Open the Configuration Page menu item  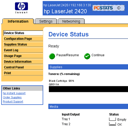(23, 39)
